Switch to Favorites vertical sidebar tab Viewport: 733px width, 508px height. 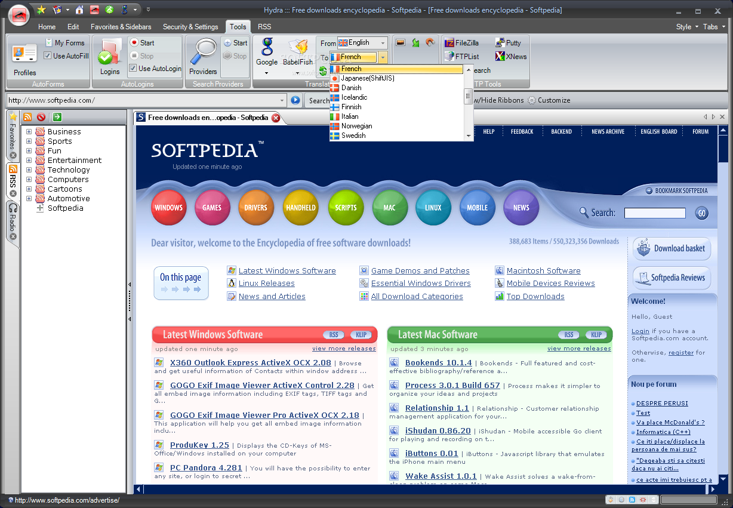13,136
